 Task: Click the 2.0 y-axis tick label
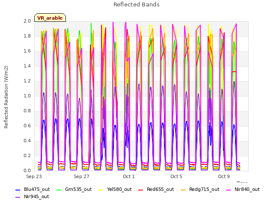[x=27, y=21]
